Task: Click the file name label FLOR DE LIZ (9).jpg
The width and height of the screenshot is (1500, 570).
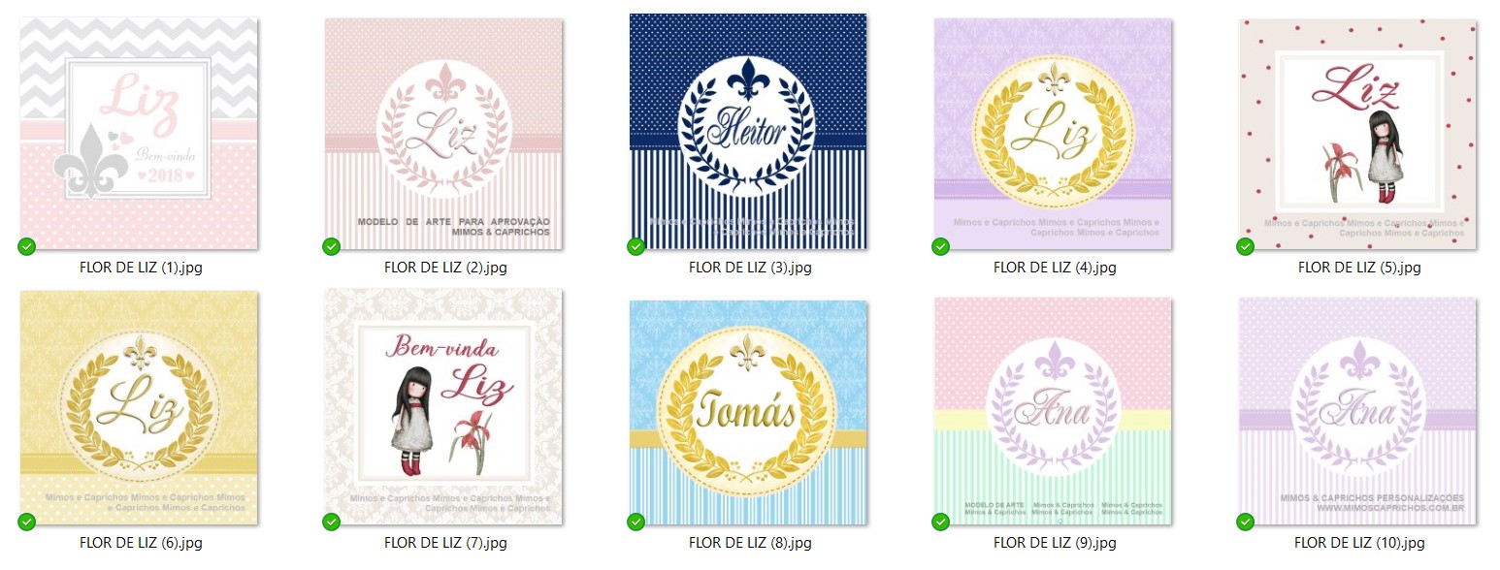Action: click(x=1055, y=543)
